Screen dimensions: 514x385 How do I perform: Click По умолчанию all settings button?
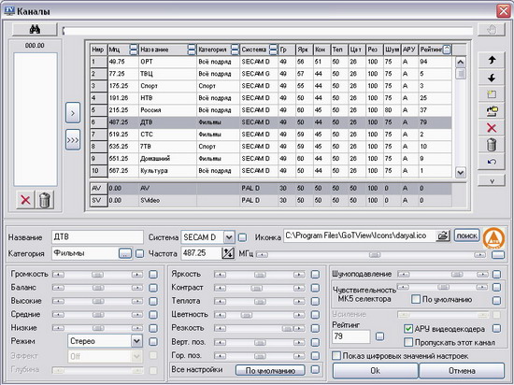[x=270, y=371]
